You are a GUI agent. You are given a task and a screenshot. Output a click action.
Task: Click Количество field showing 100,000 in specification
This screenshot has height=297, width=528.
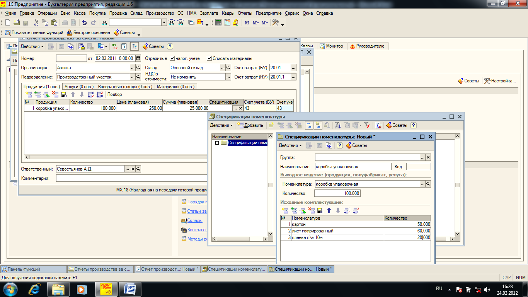click(337, 193)
